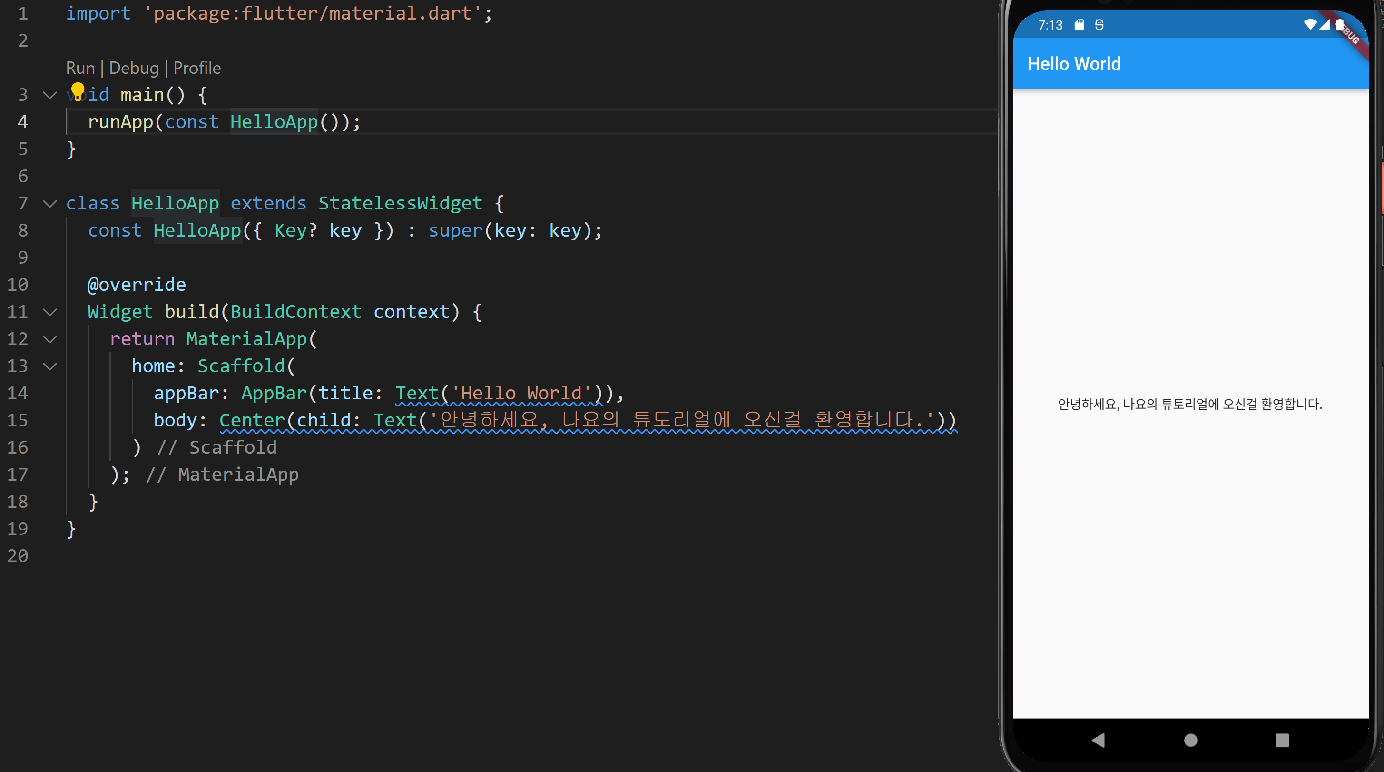Collapse the HelloApp class fold chevron

click(50, 204)
